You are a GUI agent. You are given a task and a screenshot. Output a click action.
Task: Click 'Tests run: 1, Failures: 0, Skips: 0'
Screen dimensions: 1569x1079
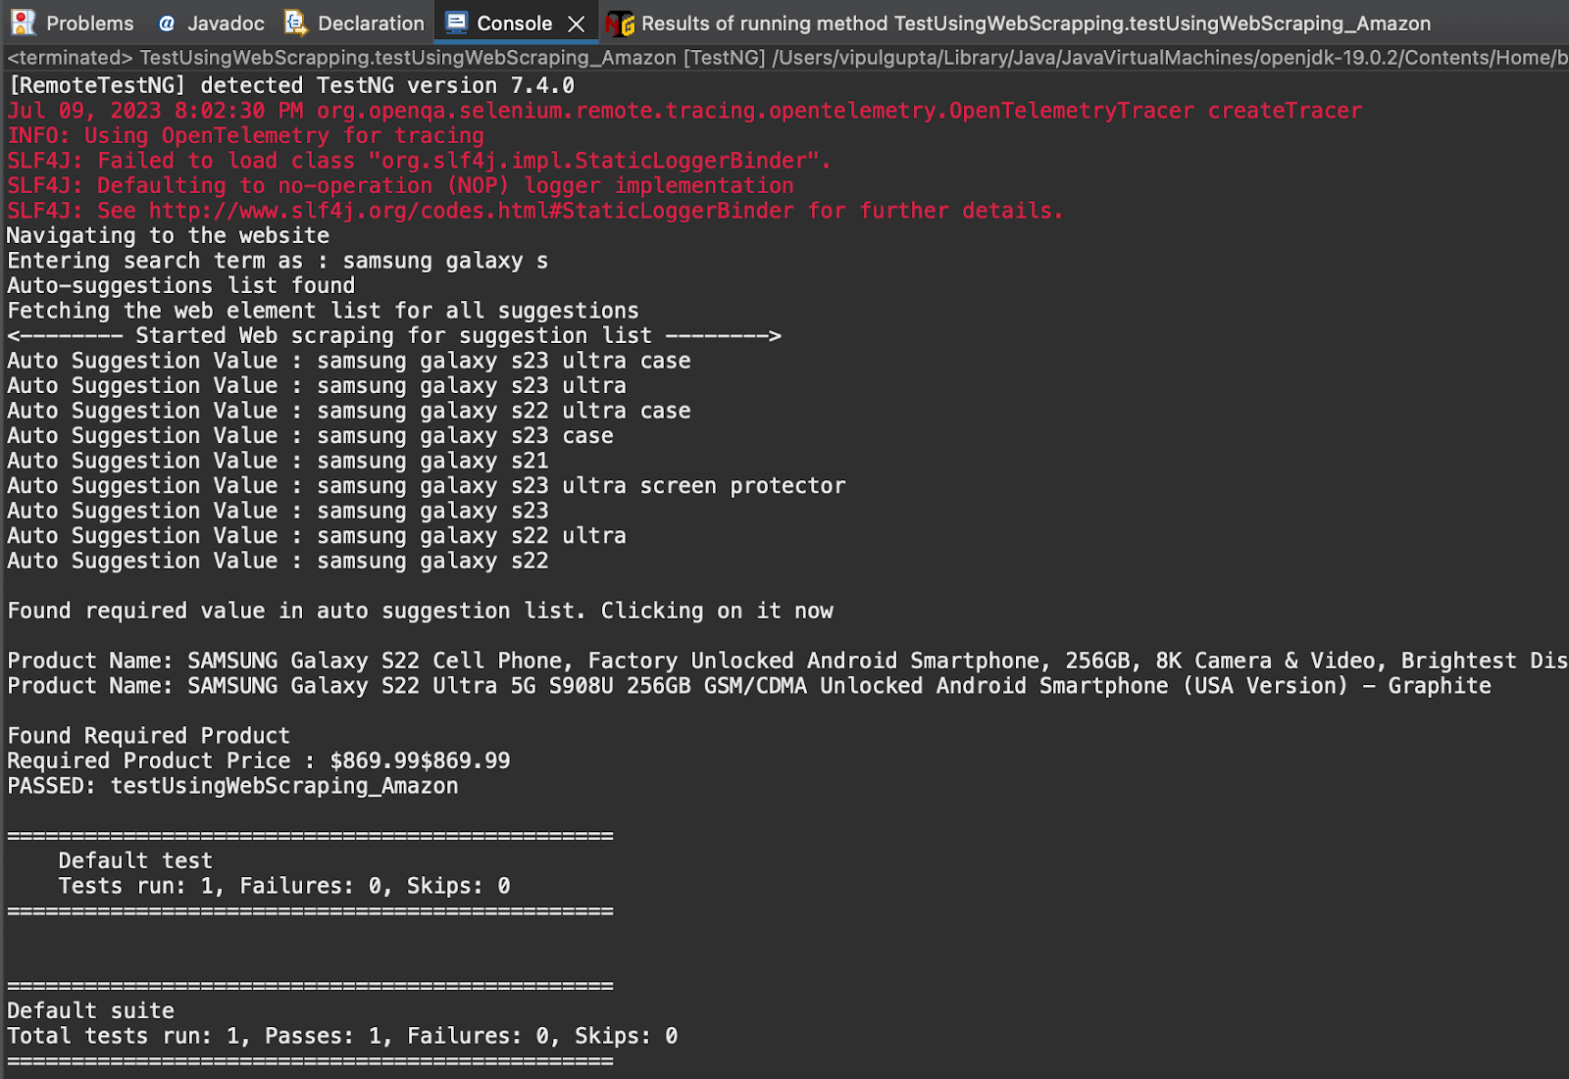(x=284, y=886)
